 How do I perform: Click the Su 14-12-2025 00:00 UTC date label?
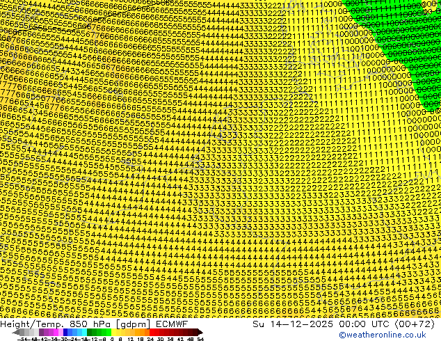point(344,324)
